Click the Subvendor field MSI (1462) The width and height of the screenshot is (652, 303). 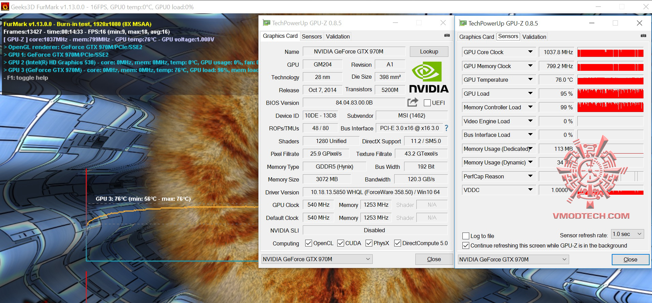pos(412,115)
